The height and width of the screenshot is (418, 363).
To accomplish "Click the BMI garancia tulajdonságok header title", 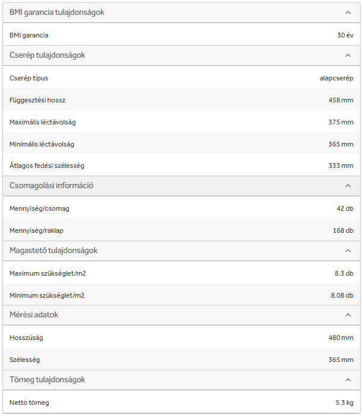I will (56, 13).
